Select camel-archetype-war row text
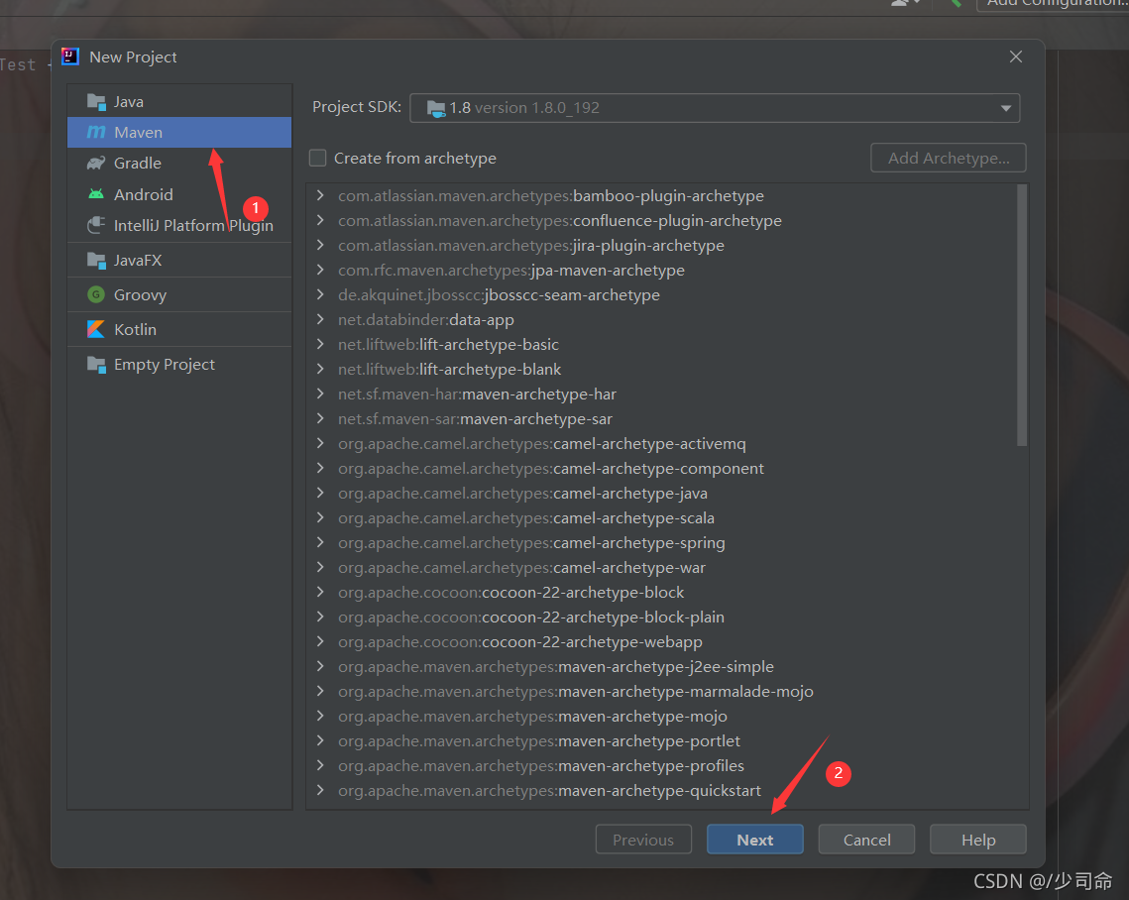This screenshot has height=900, width=1129. pos(521,567)
